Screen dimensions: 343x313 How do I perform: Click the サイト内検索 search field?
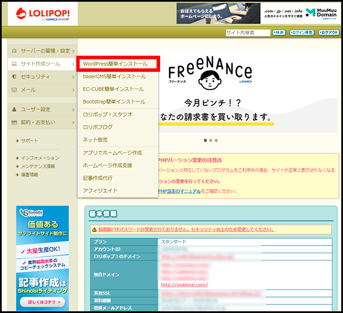(x=248, y=33)
